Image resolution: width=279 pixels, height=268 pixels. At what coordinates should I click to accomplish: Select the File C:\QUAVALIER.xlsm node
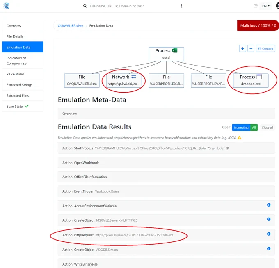[x=82, y=80]
